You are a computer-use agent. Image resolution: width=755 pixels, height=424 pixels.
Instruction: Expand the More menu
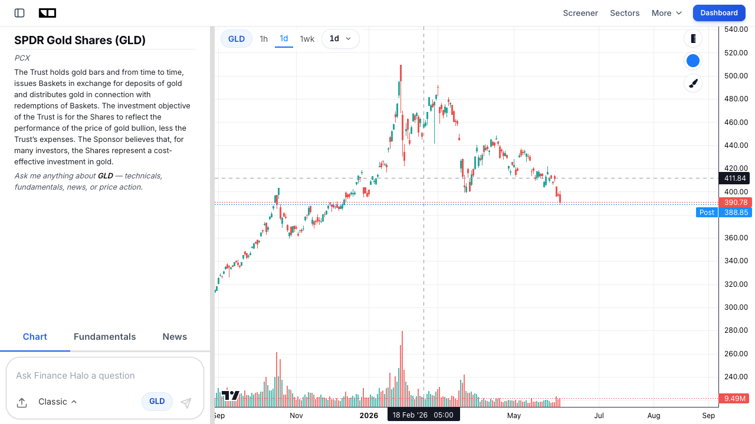[x=667, y=13]
